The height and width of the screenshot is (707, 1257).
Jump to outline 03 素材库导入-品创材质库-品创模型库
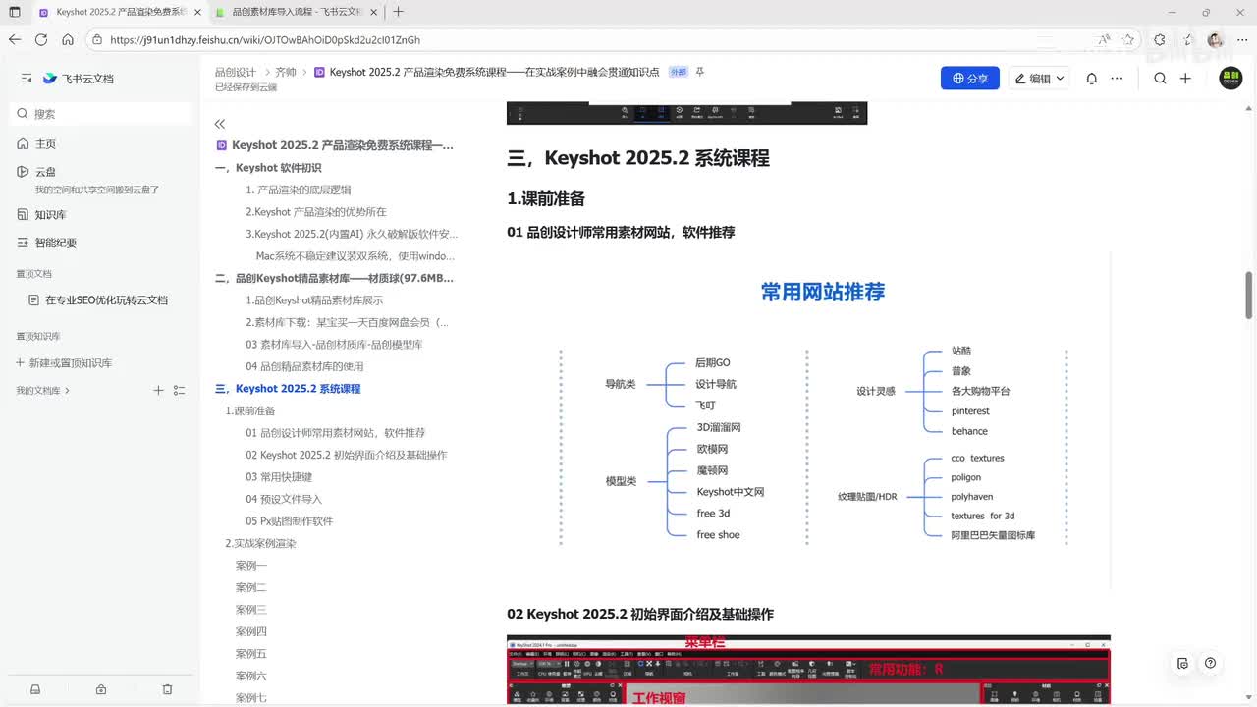click(x=334, y=345)
